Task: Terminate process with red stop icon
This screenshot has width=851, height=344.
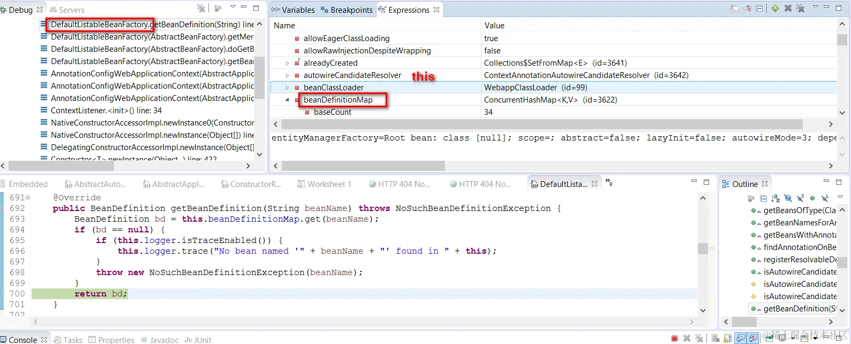Action: [x=674, y=338]
